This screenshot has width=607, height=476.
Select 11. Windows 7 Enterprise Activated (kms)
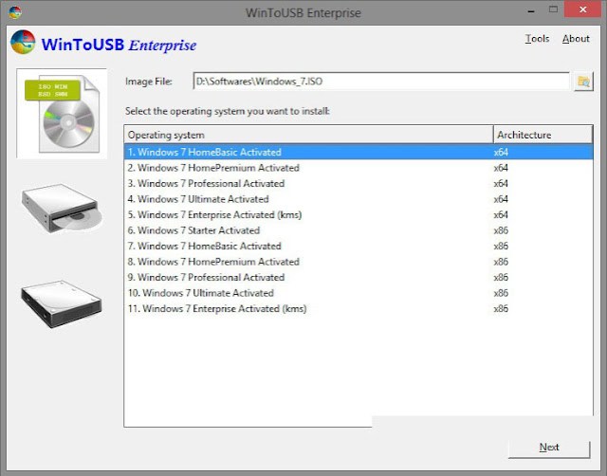tap(359, 309)
